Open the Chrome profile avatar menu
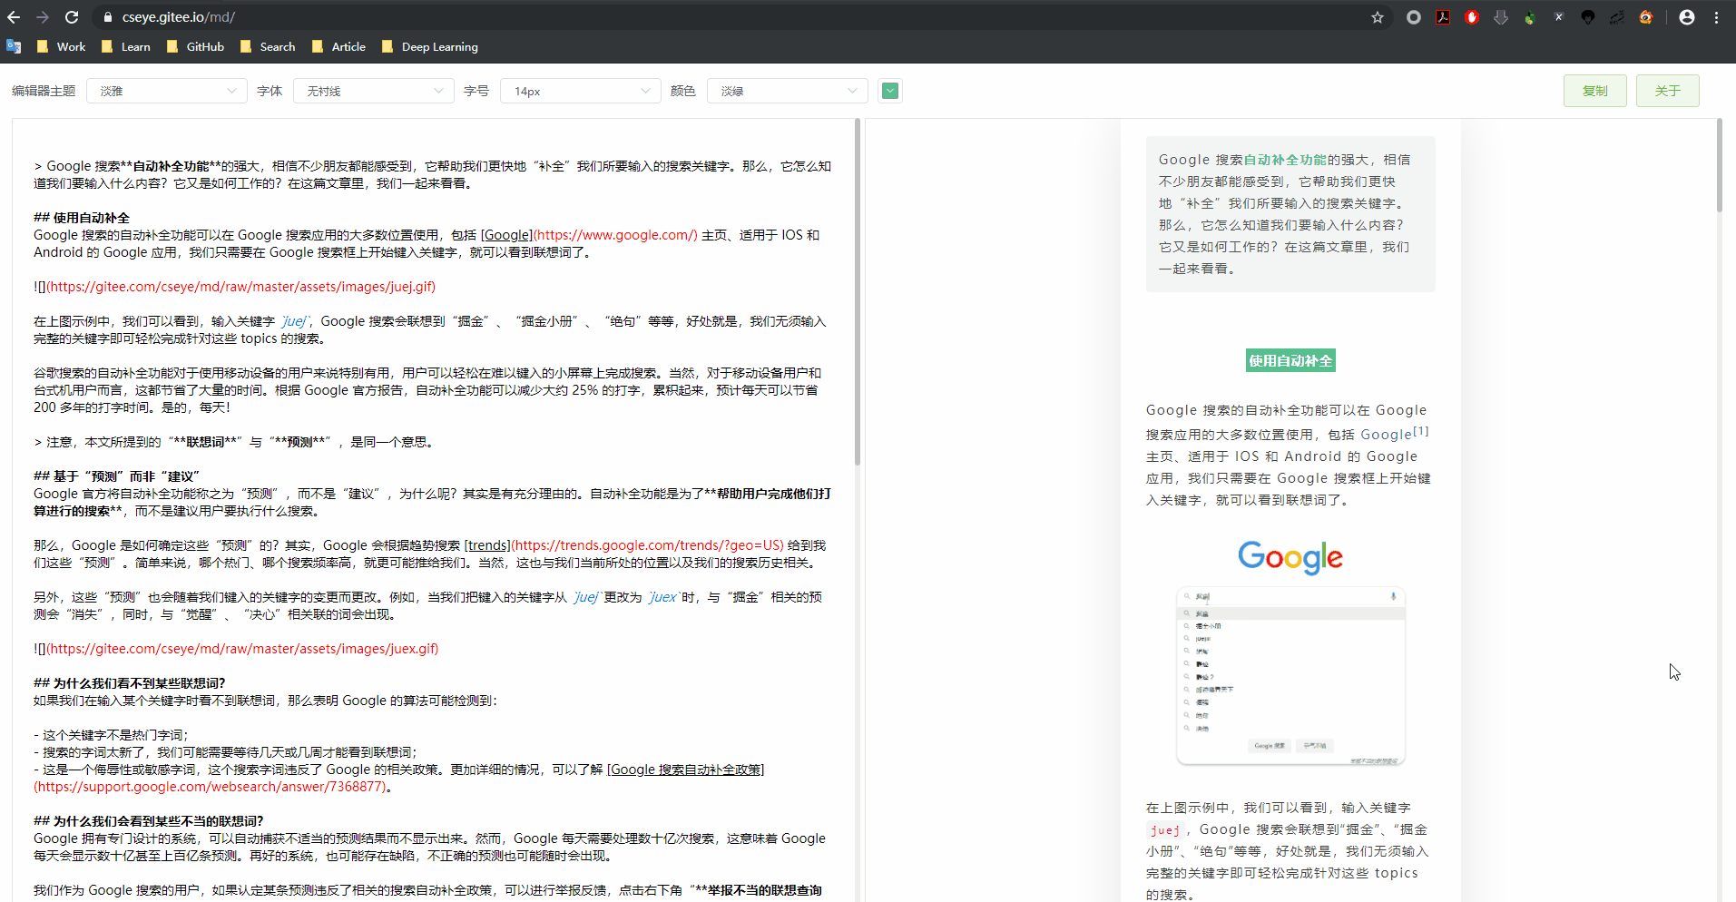The width and height of the screenshot is (1736, 902). tap(1687, 17)
